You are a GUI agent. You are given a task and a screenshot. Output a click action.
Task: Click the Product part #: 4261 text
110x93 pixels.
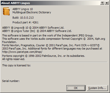[25, 22]
